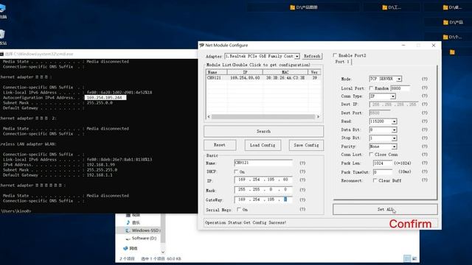
Task: Open the Data Bit dropdown
Action: (x=394, y=130)
